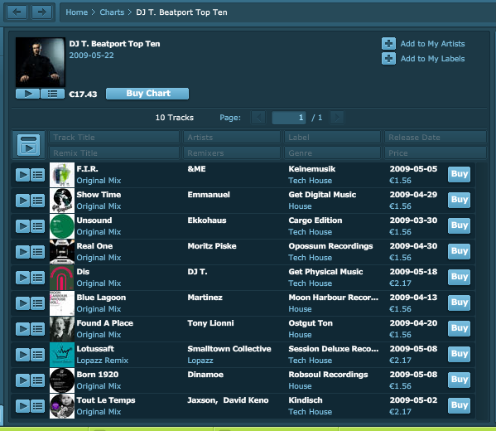The width and height of the screenshot is (496, 431).
Task: Play the whole chart under the DJ T. photo
Action: click(27, 94)
